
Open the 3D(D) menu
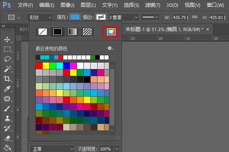pyautogui.click(x=173, y=5)
